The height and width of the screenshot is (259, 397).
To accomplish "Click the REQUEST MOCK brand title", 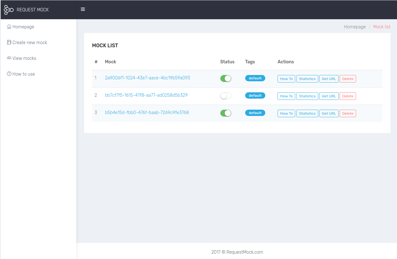I will click(33, 10).
